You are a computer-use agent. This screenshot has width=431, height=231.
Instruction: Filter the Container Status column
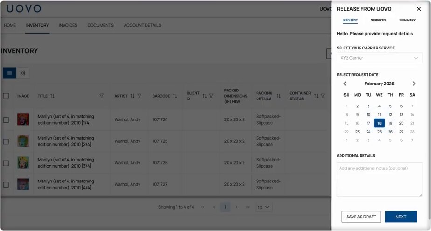point(323,96)
